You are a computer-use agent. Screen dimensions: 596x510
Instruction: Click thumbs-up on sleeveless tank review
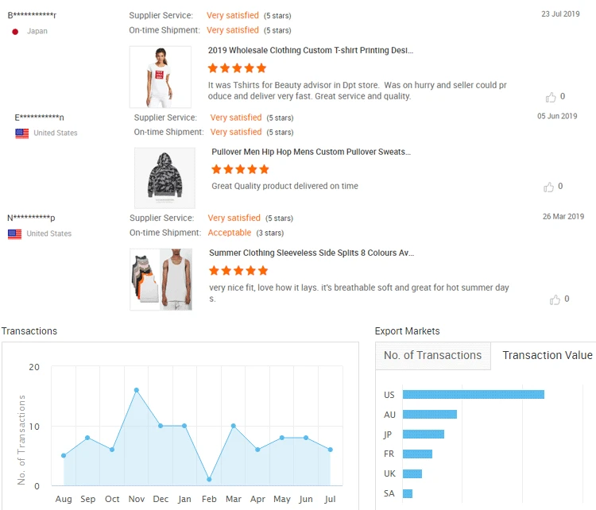(x=555, y=299)
